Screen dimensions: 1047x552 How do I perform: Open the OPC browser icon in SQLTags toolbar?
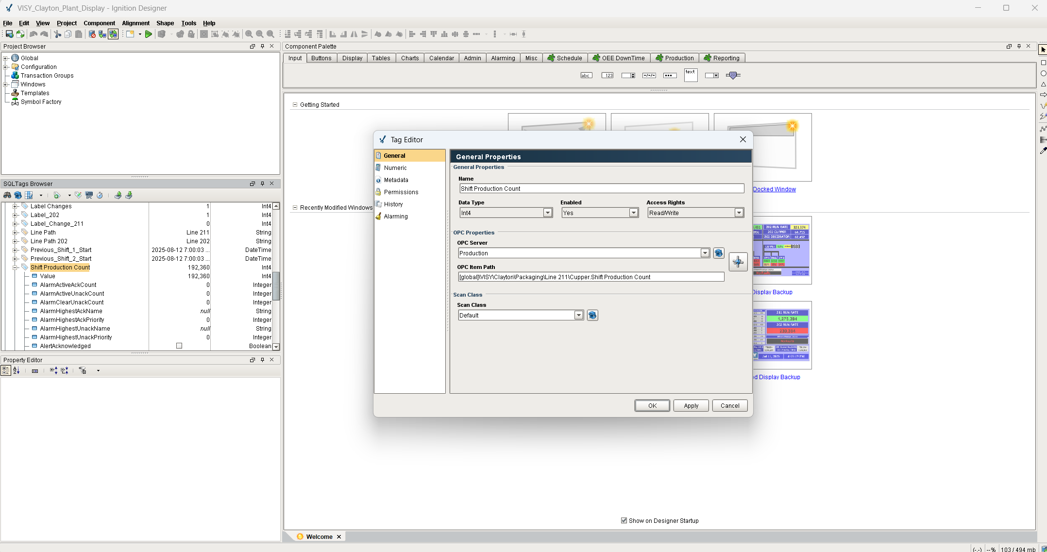coord(89,195)
